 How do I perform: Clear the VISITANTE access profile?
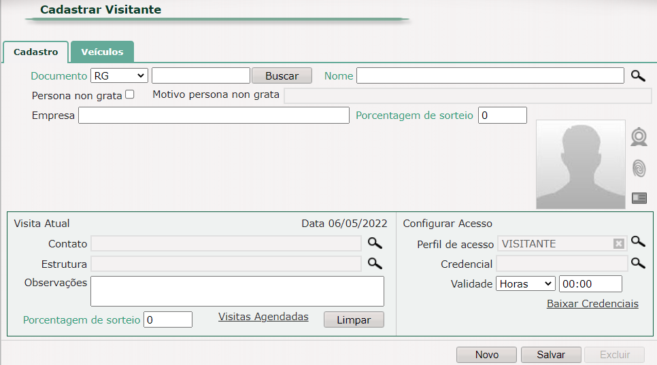click(x=618, y=243)
